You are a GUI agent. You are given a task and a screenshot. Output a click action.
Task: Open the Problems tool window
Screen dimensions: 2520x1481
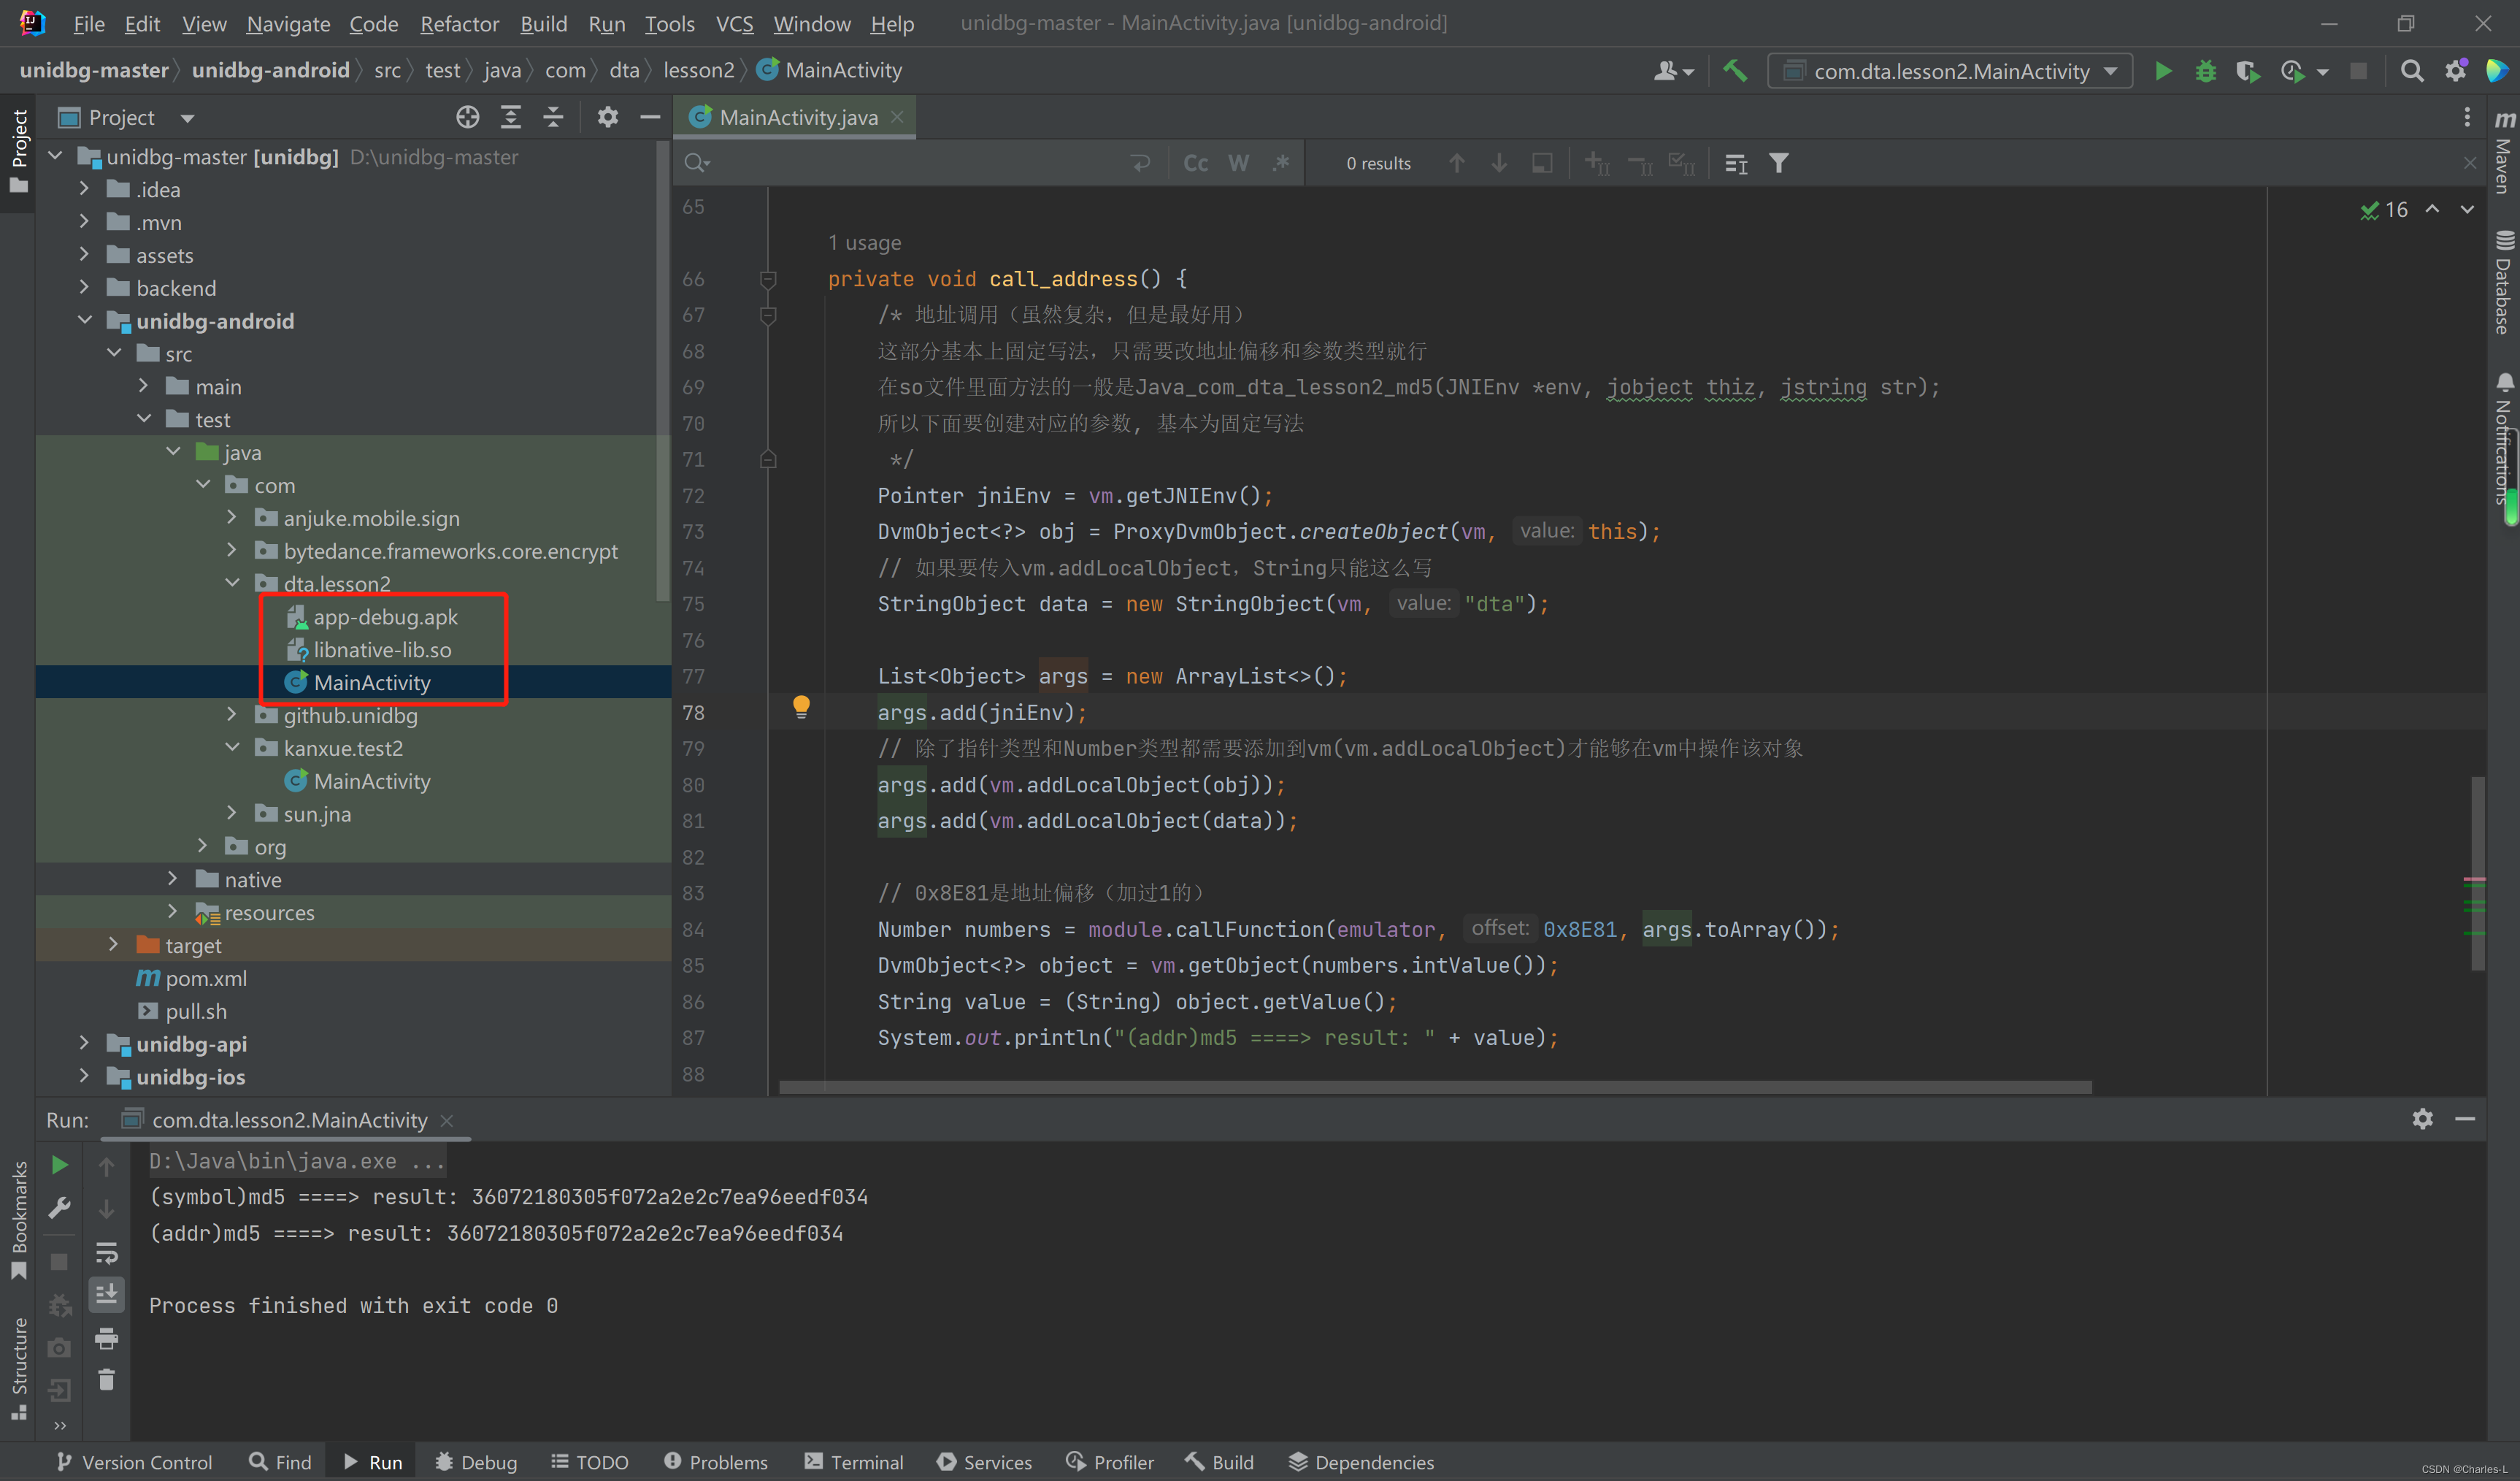tap(716, 1462)
